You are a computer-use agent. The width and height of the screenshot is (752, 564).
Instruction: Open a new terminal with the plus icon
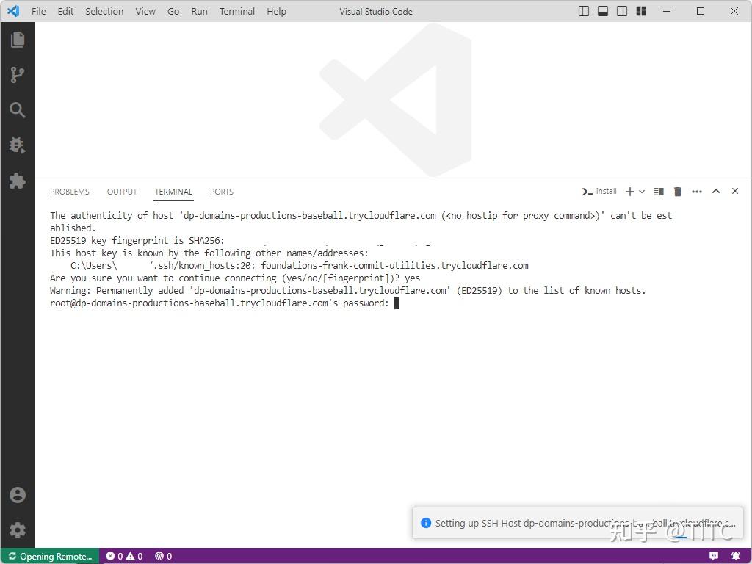tap(630, 191)
